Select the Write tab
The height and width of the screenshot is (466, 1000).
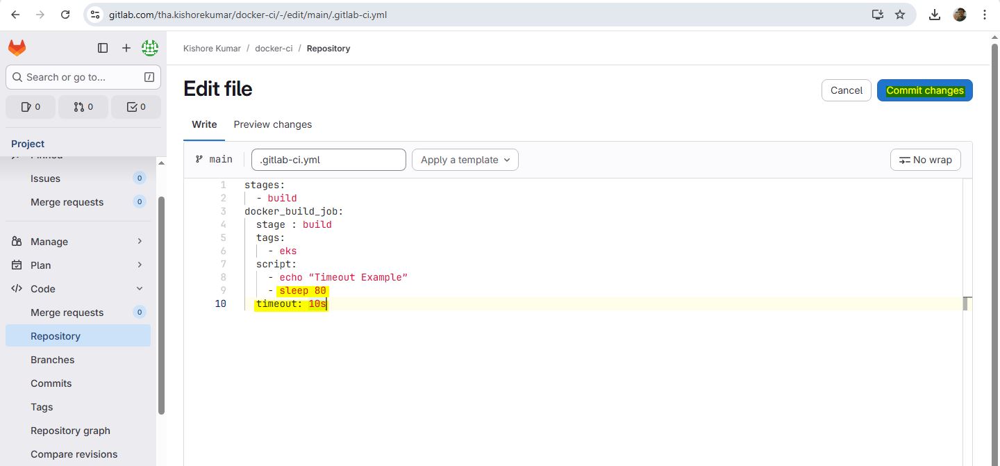(204, 124)
